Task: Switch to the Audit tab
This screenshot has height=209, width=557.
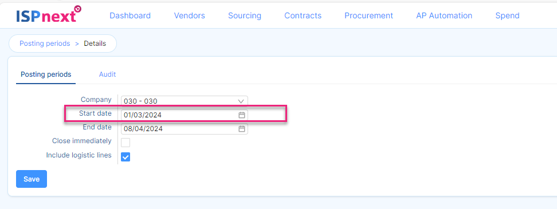Action: pos(107,74)
